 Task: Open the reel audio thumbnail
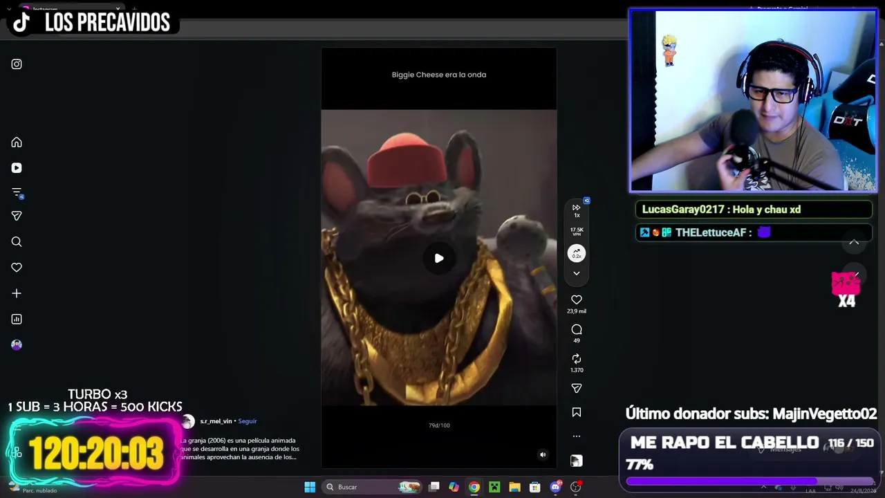click(577, 461)
